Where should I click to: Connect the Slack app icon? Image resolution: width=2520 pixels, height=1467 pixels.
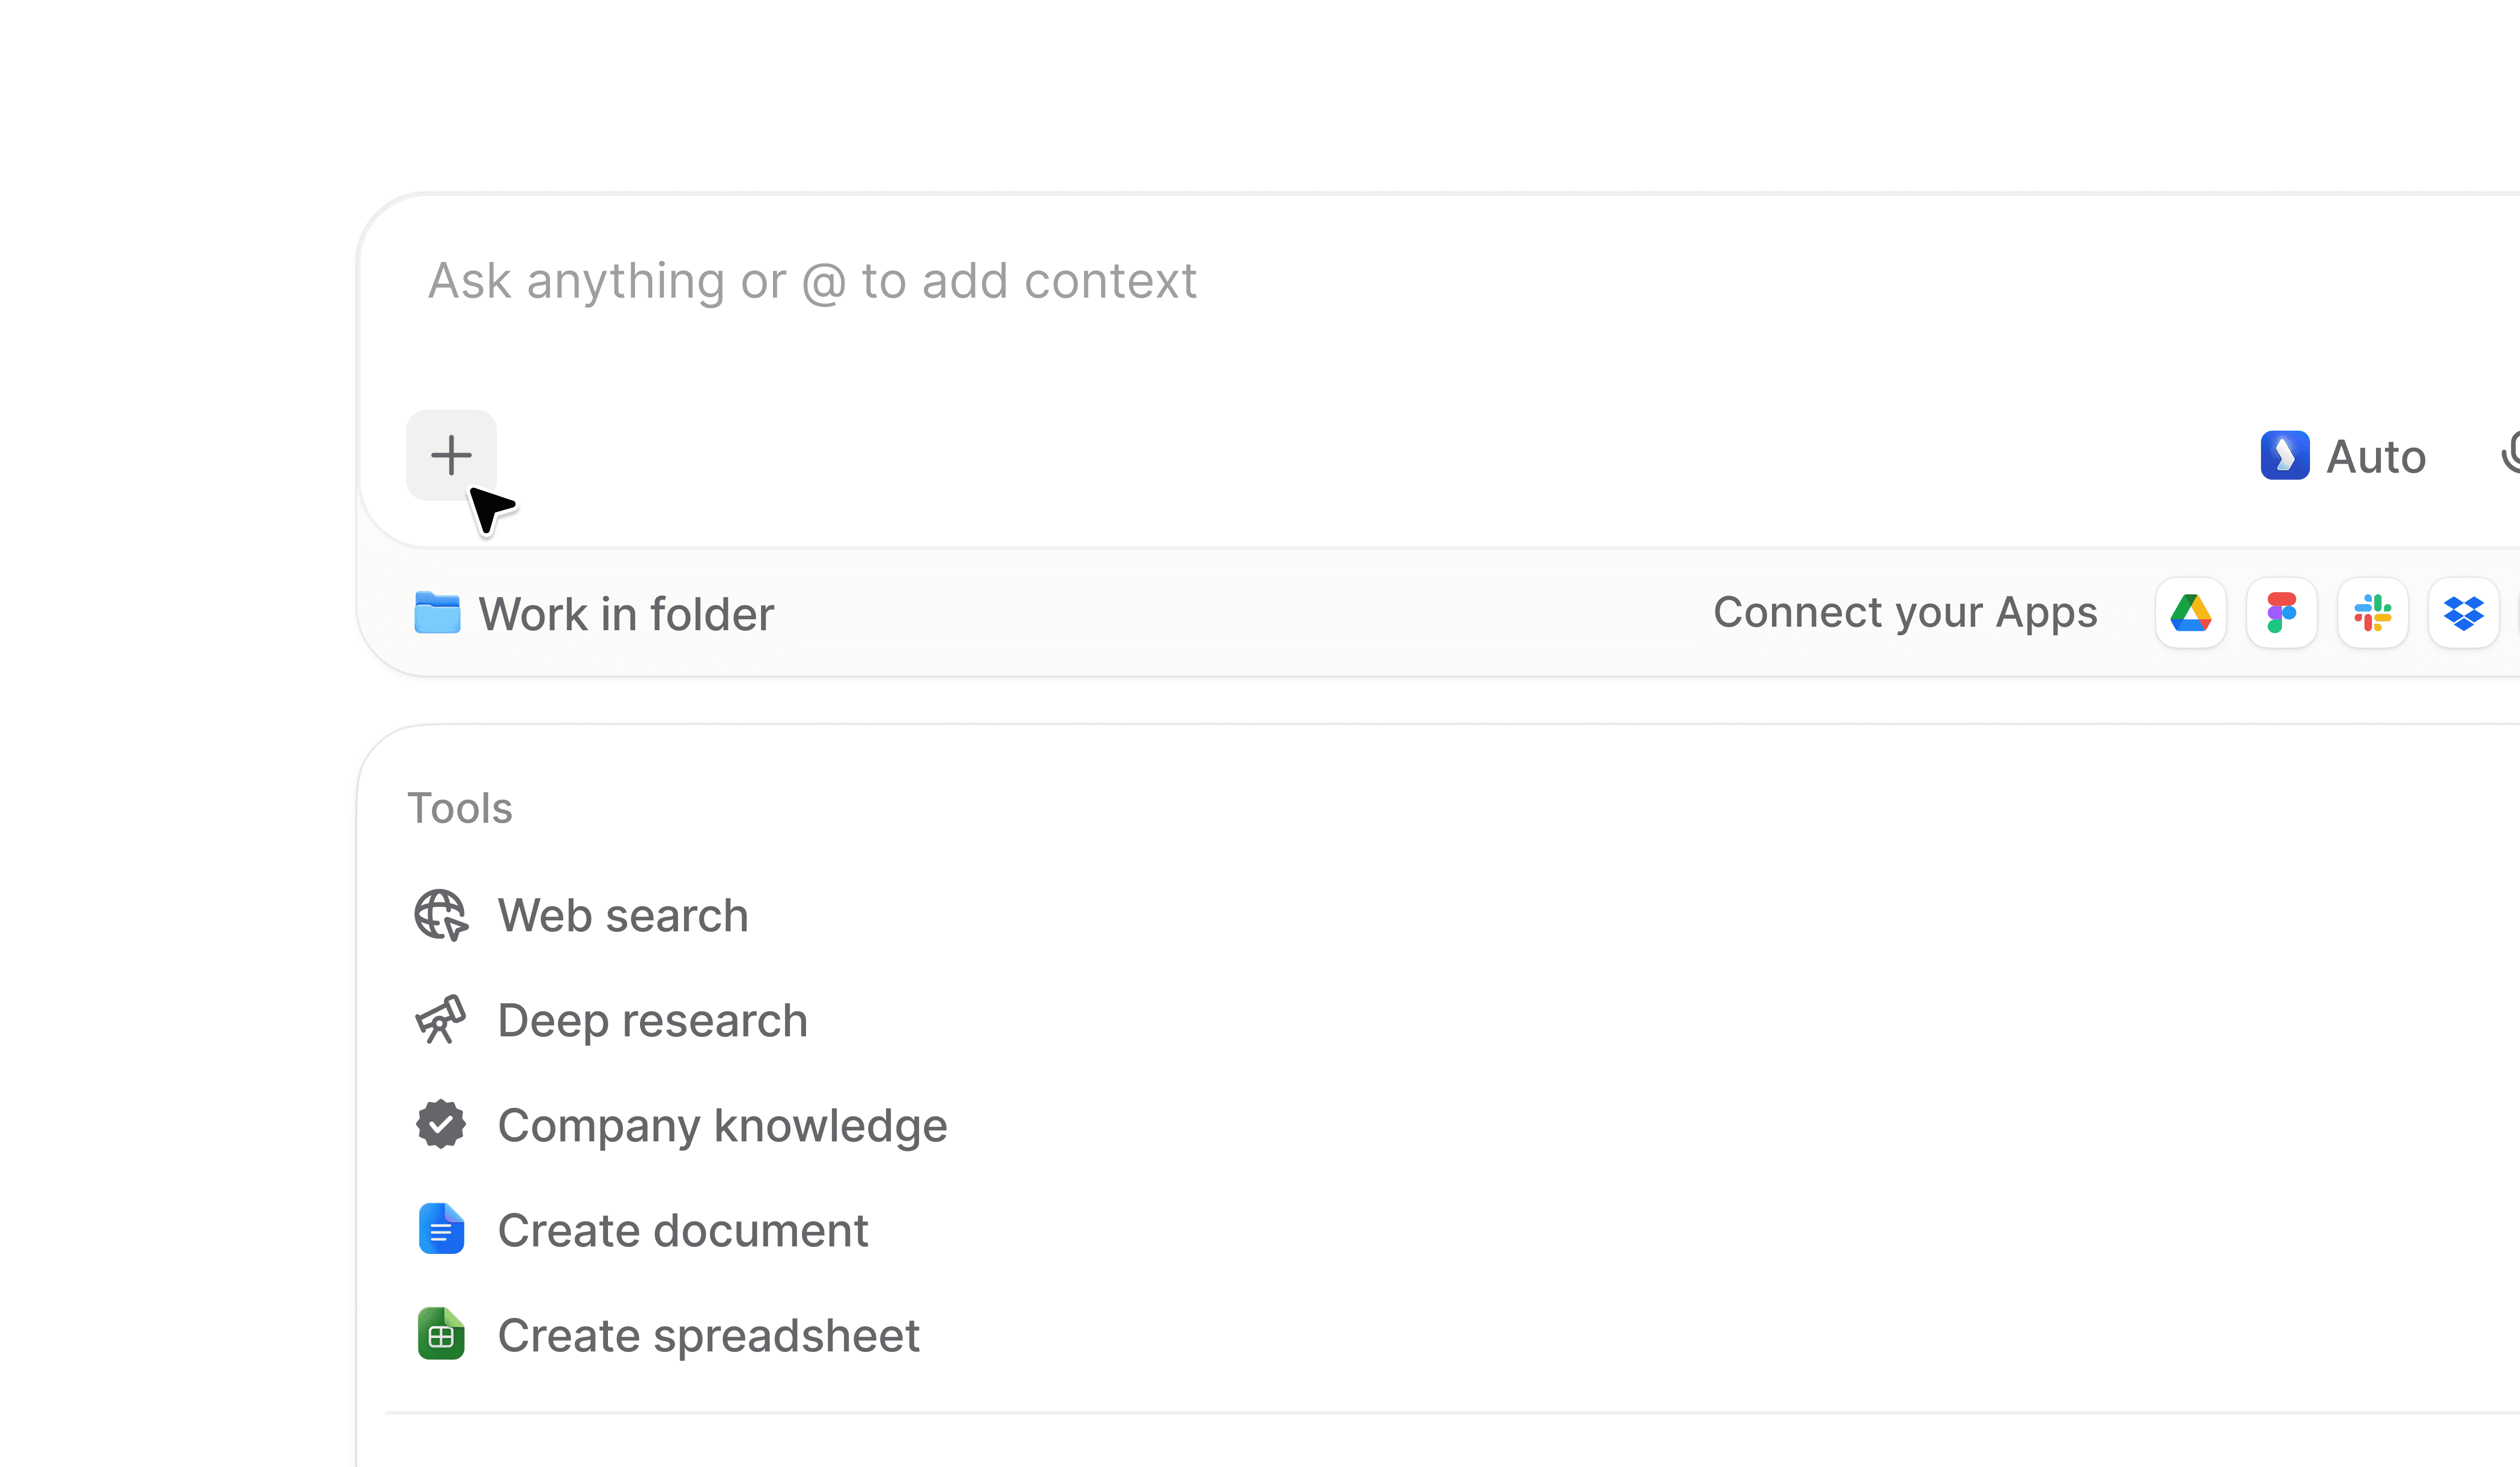pos(2372,613)
